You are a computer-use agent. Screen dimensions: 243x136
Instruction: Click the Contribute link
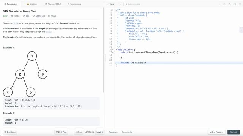pos(128,132)
